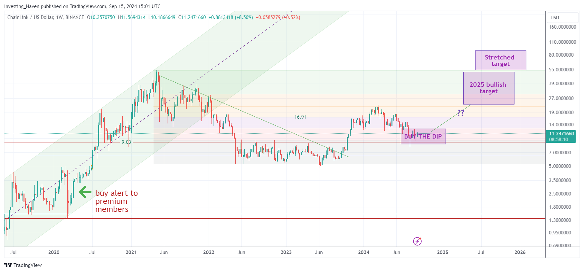
Task: Open the USD currency selector
Action: pyautogui.click(x=563, y=17)
